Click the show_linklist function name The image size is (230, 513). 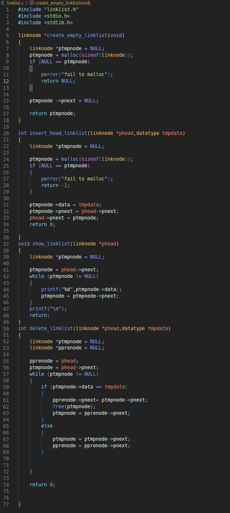pyautogui.click(x=51, y=244)
